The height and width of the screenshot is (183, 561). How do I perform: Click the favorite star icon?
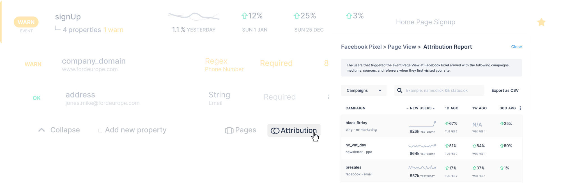[x=541, y=22]
